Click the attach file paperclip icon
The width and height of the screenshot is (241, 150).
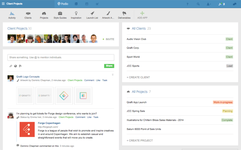[11, 66]
